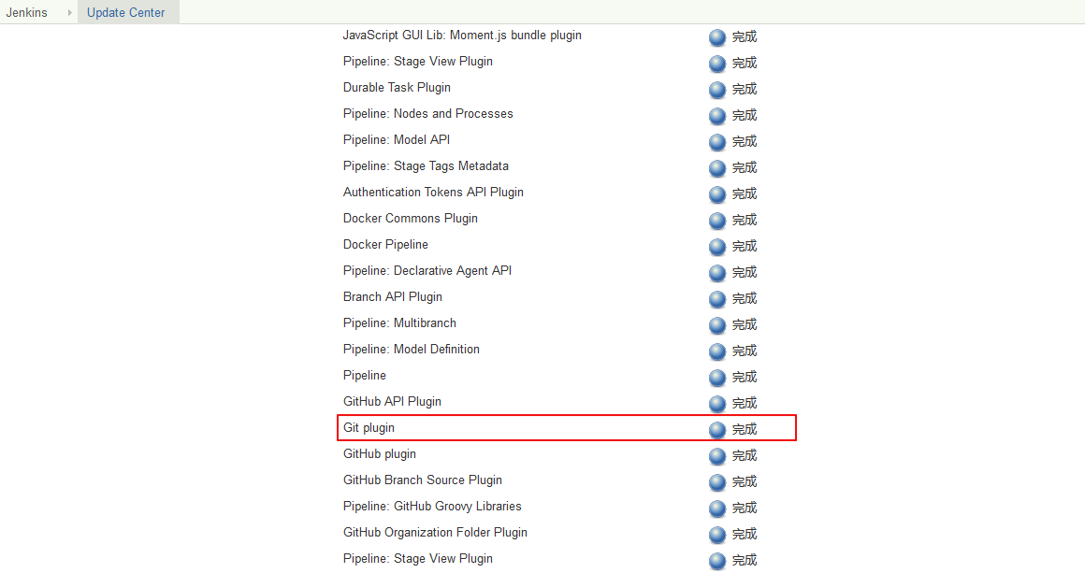Click status ball for GitHub API Plugin
1085x573 pixels.
tap(717, 405)
